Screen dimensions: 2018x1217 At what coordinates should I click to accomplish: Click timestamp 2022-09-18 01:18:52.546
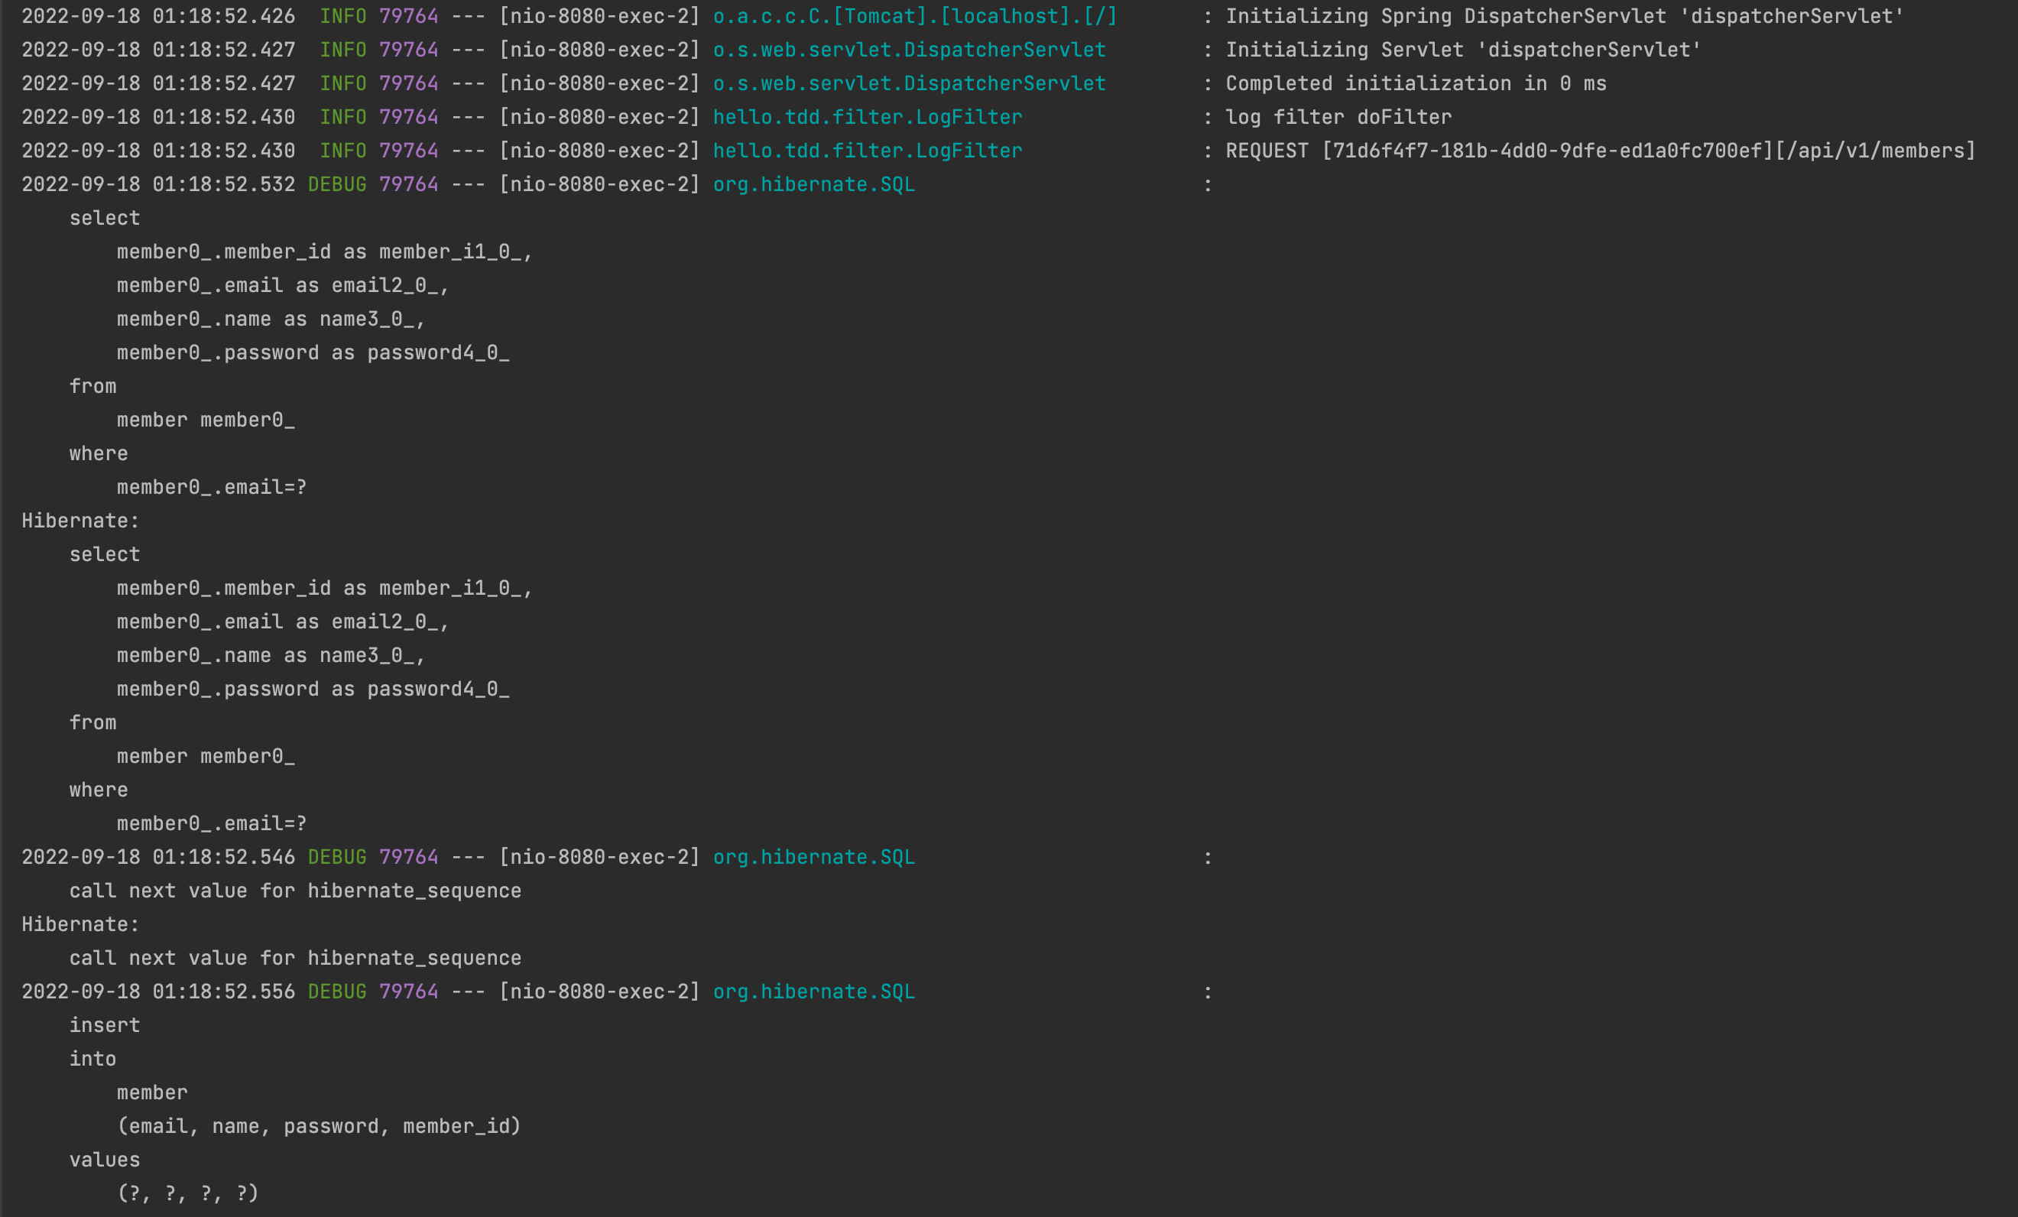(x=158, y=857)
